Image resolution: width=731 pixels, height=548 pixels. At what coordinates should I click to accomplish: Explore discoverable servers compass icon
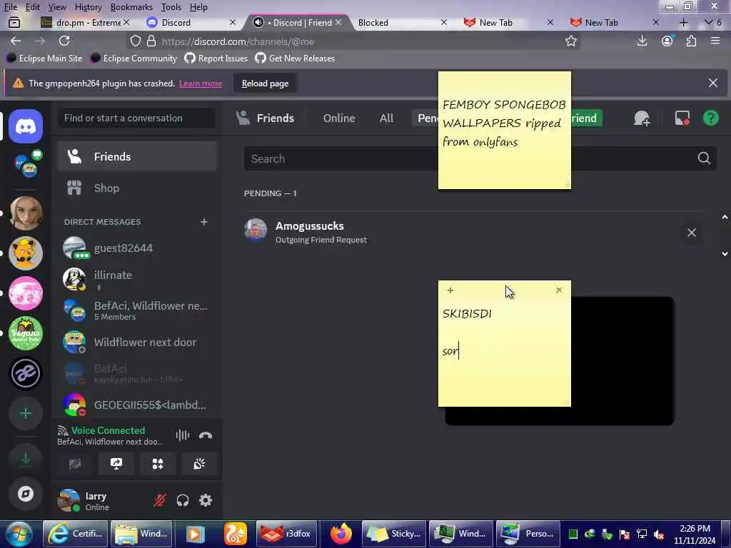26,494
